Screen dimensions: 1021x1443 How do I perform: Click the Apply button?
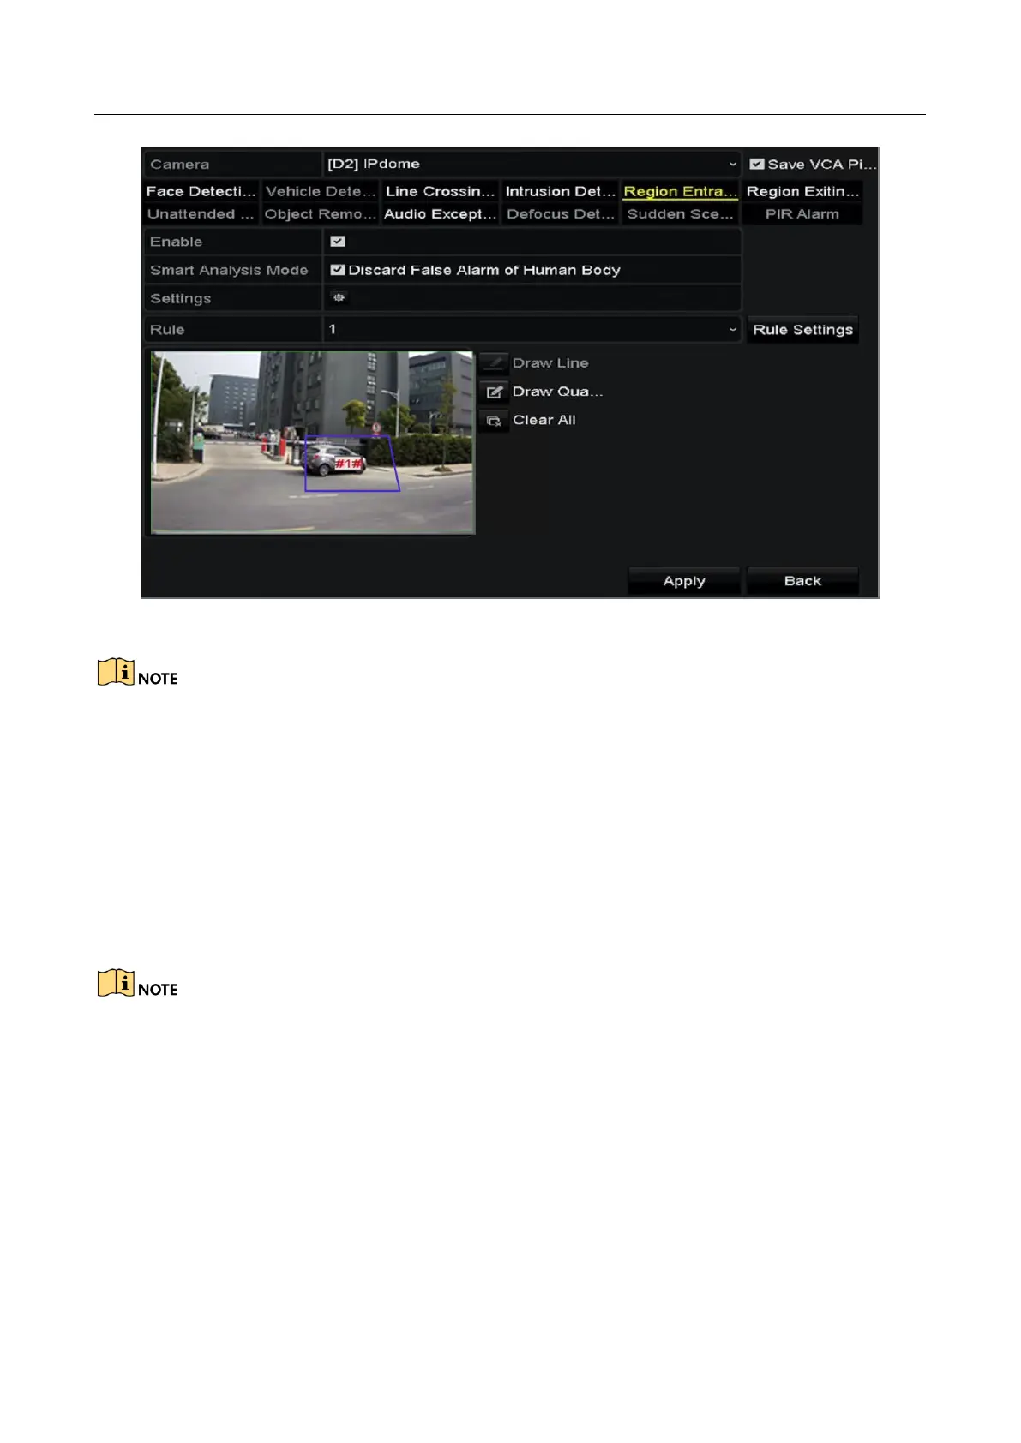(x=683, y=580)
